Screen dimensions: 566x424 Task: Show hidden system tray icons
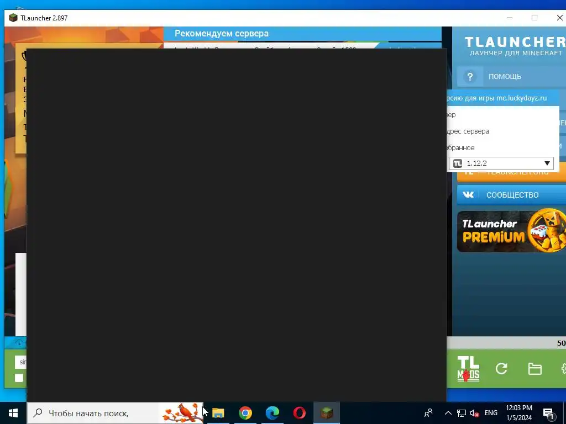448,413
